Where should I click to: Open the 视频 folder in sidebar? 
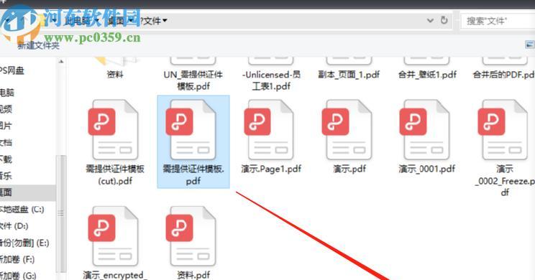pyautogui.click(x=6, y=109)
